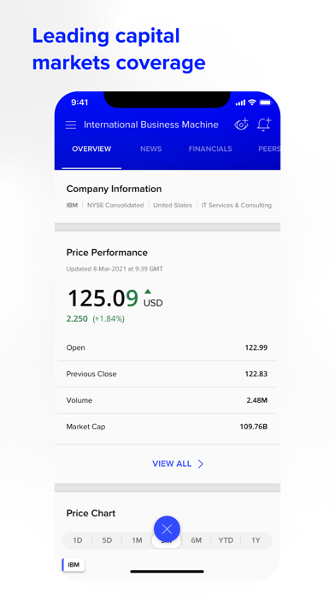
Task: Select 1Y chart range
Action: point(256,540)
